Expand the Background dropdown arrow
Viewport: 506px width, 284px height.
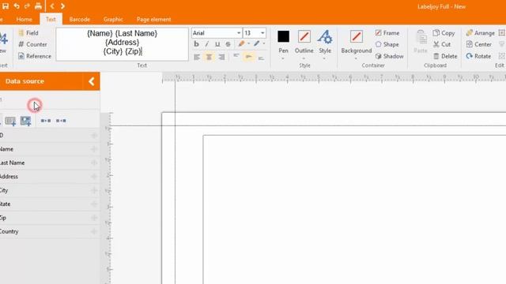[356, 58]
